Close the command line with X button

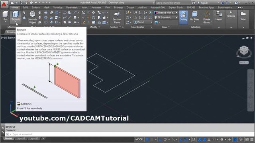point(3,128)
